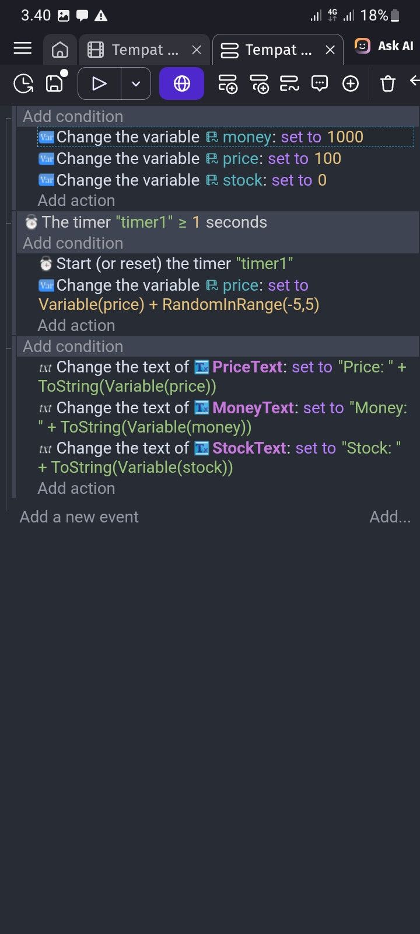This screenshot has width=420, height=934.
Task: Switch to the scene tab Tempat
Action: click(x=137, y=50)
